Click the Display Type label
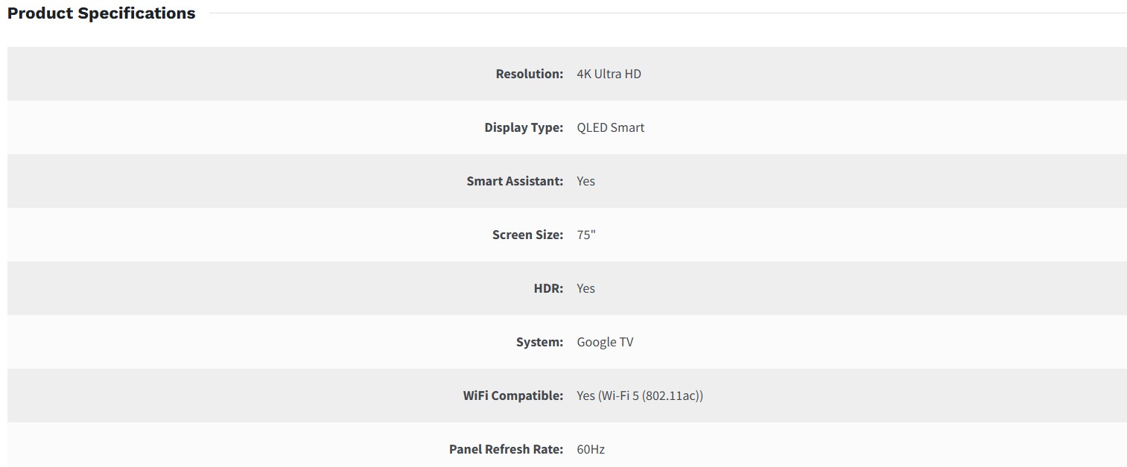This screenshot has width=1127, height=467. click(x=523, y=127)
